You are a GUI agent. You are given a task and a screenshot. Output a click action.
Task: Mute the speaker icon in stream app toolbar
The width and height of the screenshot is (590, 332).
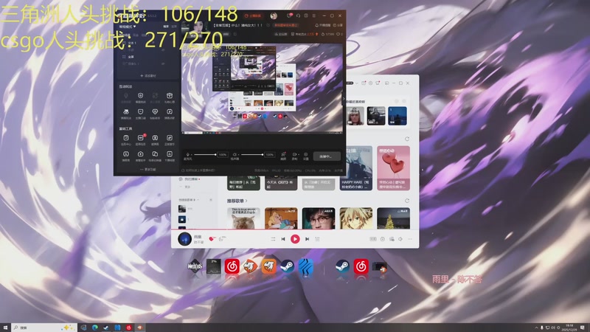[235, 155]
